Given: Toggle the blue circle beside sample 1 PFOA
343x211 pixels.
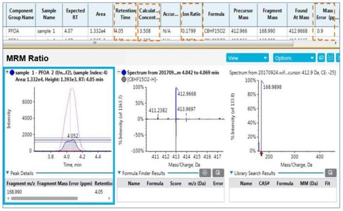Looking at the screenshot, I should click(x=12, y=72).
